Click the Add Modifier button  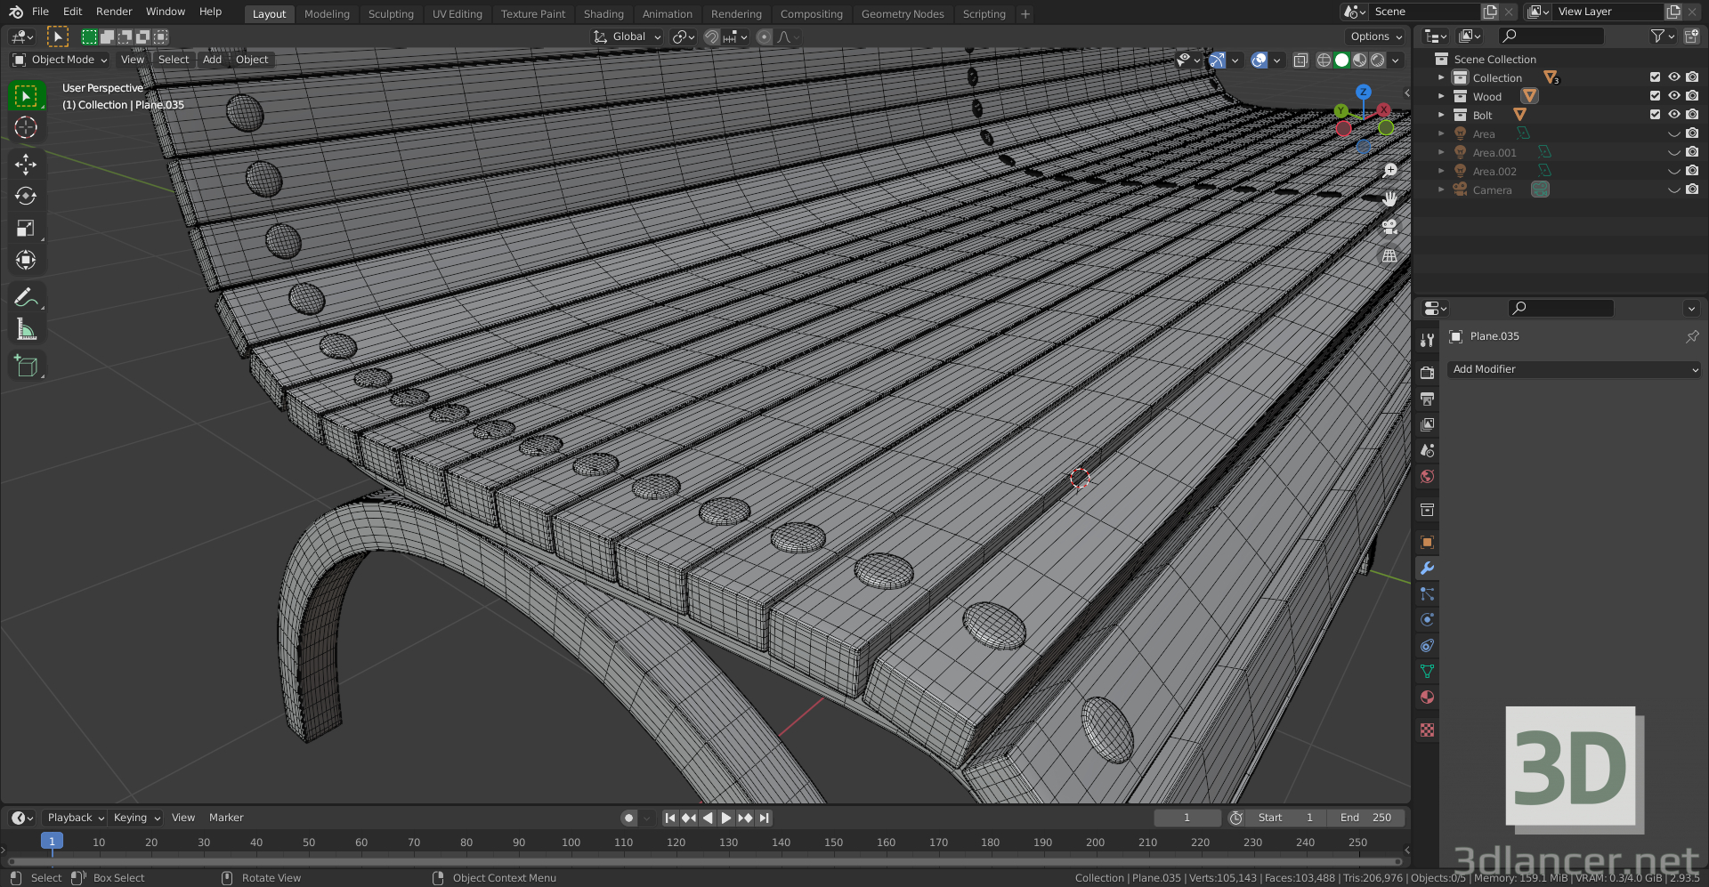click(1574, 368)
